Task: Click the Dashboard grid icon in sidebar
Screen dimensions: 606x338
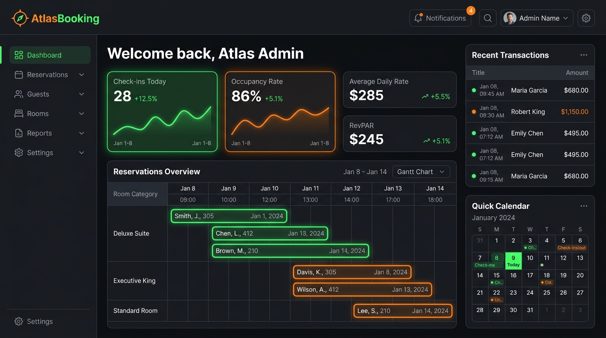Action: (18, 55)
